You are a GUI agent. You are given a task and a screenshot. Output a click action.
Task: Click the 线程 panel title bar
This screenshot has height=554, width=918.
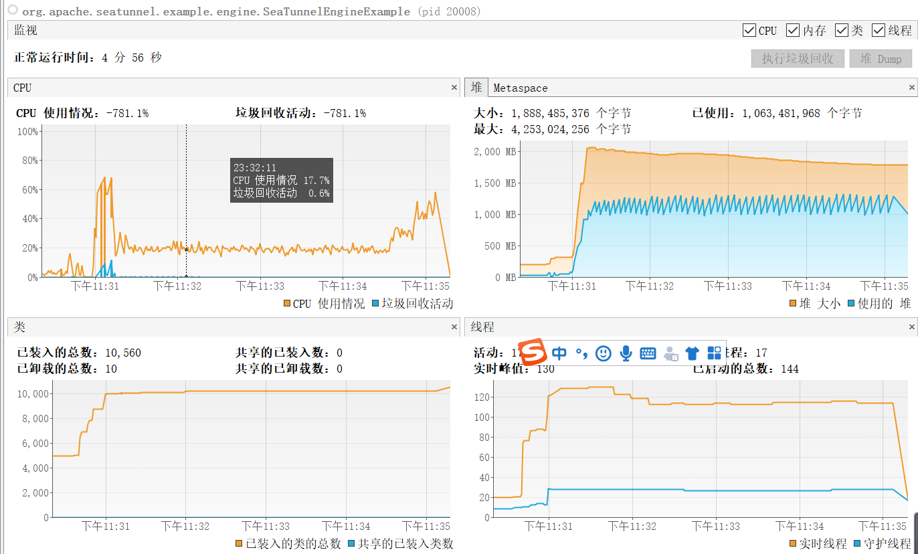(691, 327)
